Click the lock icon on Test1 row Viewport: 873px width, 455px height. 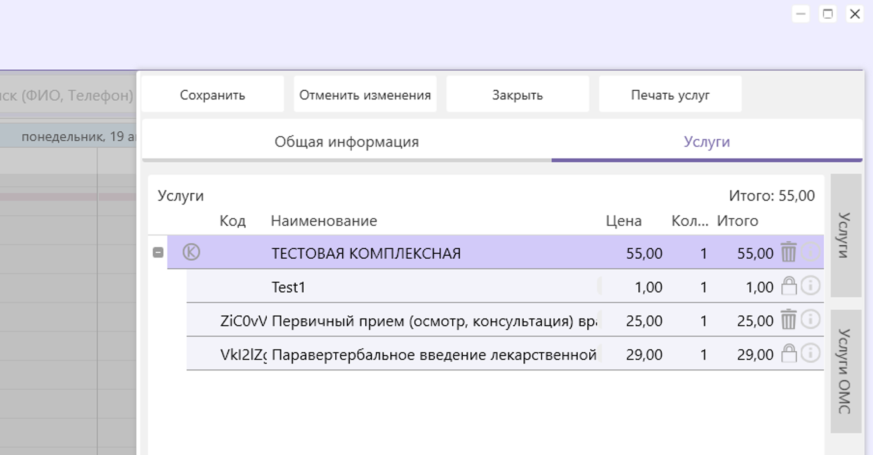coord(789,286)
